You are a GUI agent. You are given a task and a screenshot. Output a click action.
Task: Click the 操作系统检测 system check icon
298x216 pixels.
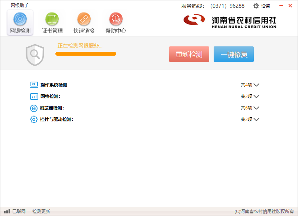(33, 85)
